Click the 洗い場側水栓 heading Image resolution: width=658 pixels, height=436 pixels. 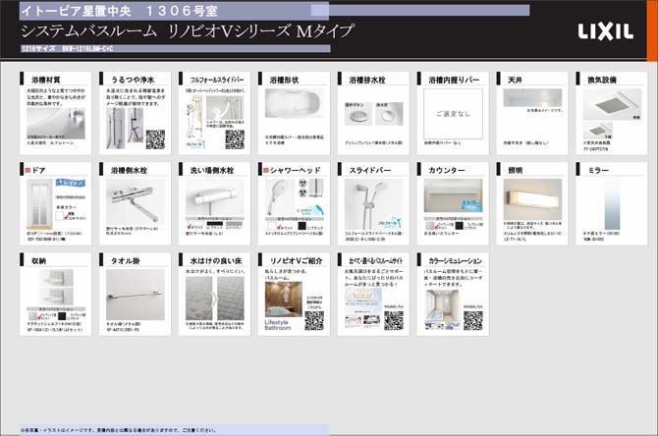click(212, 170)
